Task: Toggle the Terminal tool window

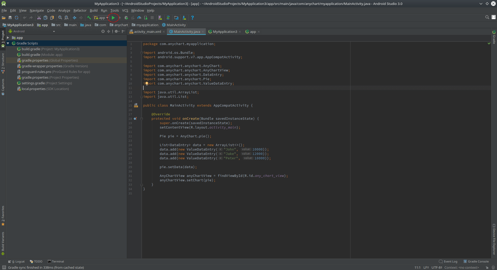Action: pos(56,261)
